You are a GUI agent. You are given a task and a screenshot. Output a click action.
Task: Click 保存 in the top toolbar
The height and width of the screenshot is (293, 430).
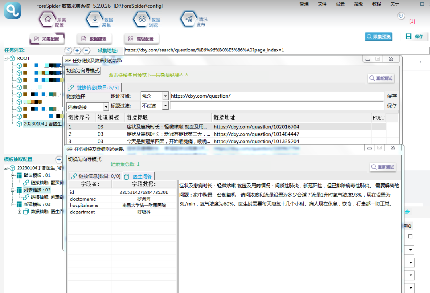point(414,37)
